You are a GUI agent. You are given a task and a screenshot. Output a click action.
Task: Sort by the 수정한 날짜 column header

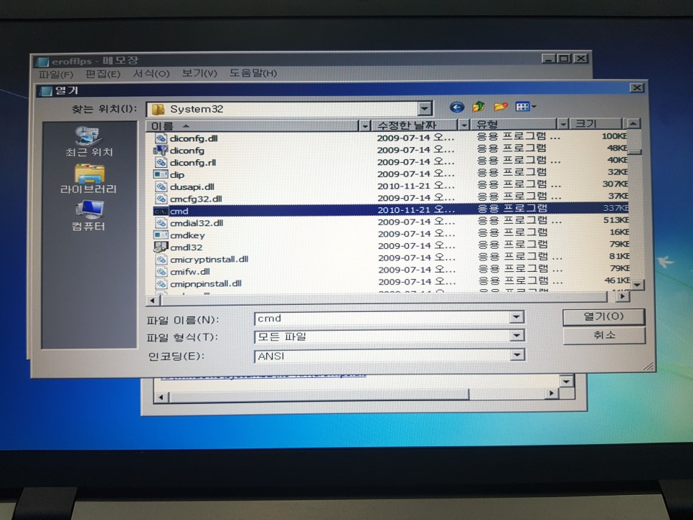(x=414, y=126)
